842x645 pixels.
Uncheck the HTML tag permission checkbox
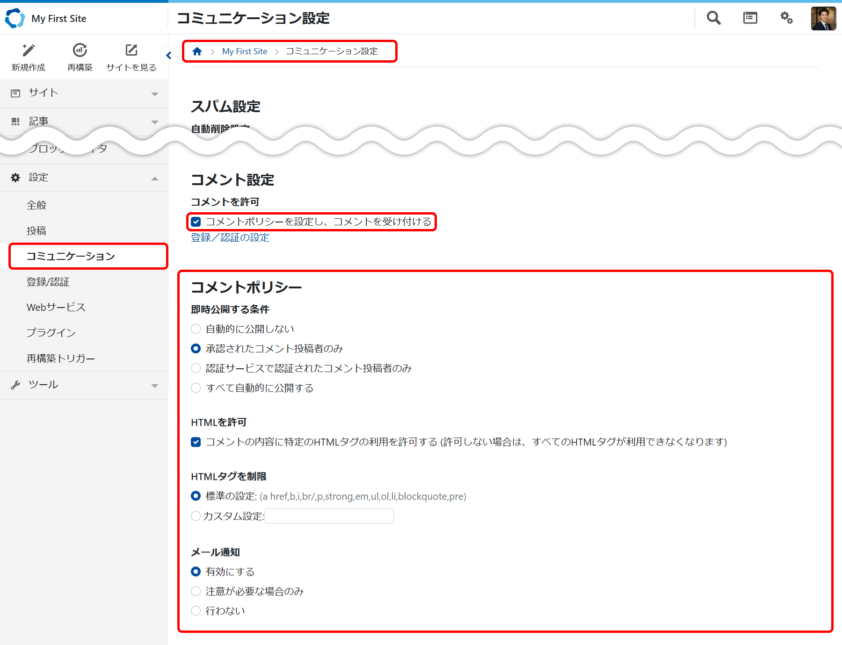[x=196, y=442]
